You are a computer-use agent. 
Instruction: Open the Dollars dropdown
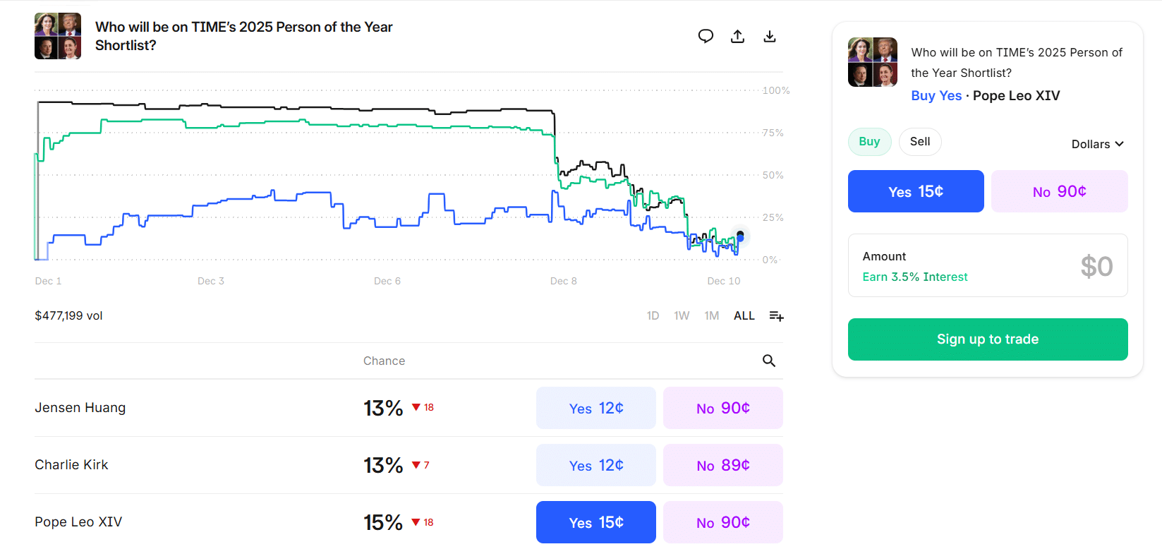[x=1097, y=144]
